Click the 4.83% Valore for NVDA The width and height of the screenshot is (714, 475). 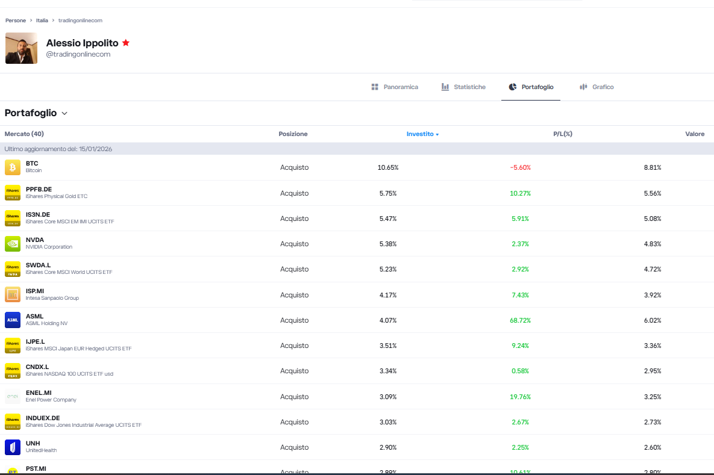653,244
